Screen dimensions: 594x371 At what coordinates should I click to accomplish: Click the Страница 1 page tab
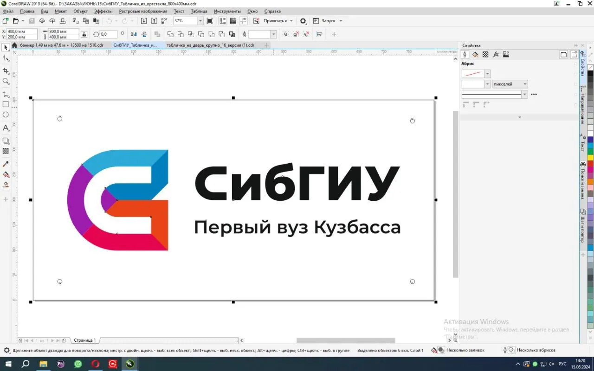(x=85, y=340)
